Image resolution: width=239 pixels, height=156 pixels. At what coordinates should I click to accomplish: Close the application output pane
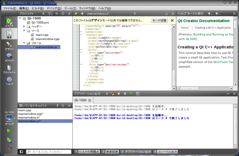(x=234, y=94)
